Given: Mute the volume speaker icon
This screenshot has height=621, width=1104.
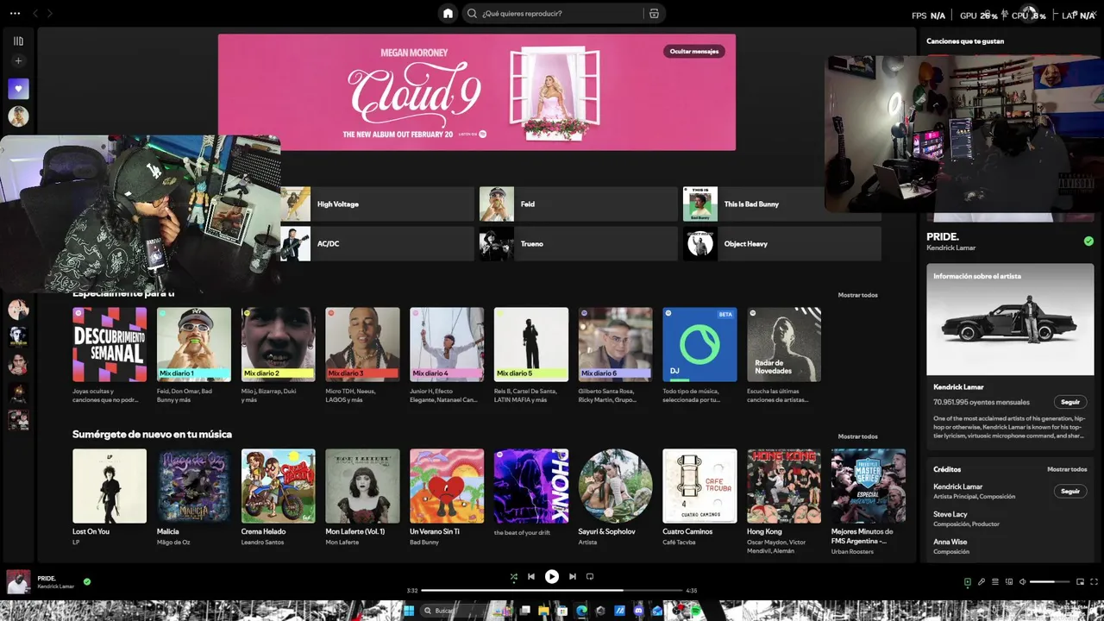Looking at the screenshot, I should [x=1023, y=581].
